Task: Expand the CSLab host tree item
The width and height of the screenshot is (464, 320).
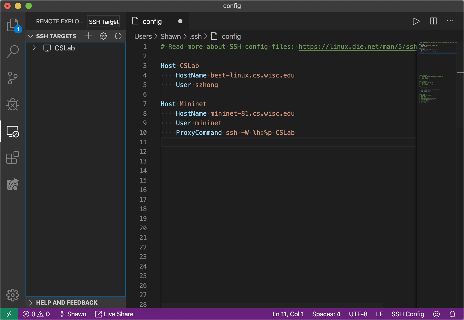Action: tap(34, 48)
